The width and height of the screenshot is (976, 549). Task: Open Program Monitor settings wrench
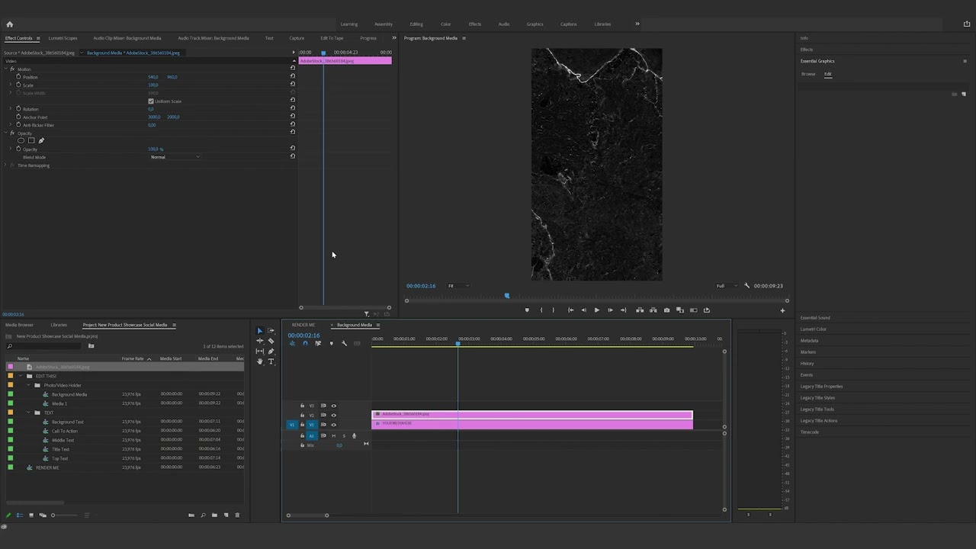pyautogui.click(x=746, y=286)
